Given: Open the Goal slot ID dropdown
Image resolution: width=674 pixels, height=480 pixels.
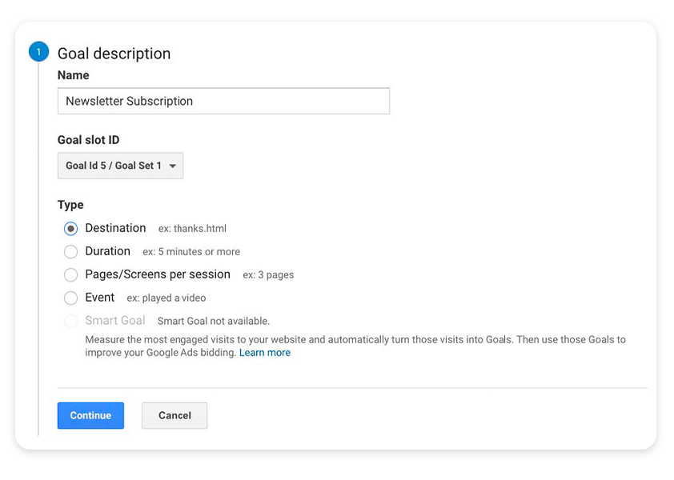Looking at the screenshot, I should [x=120, y=166].
